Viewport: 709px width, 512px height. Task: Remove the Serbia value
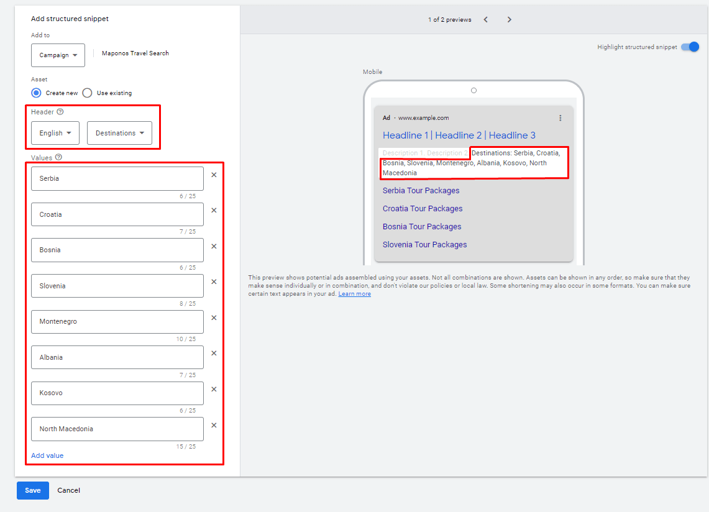(x=214, y=175)
